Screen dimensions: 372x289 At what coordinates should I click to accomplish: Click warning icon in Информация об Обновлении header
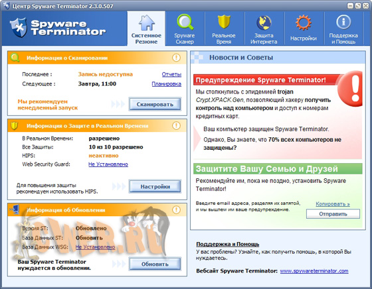[x=176, y=209]
